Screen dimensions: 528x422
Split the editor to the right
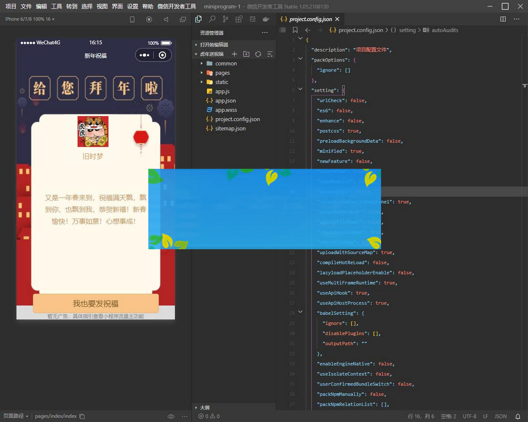coord(503,19)
